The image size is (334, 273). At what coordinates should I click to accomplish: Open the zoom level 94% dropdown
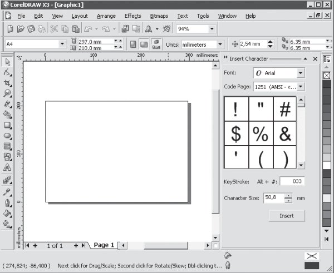tap(212, 29)
